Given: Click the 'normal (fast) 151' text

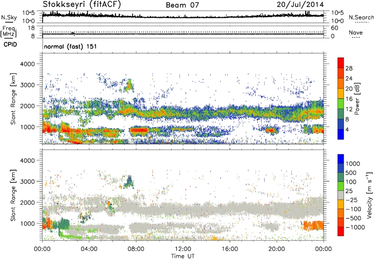Looking at the screenshot, I should [x=71, y=46].
